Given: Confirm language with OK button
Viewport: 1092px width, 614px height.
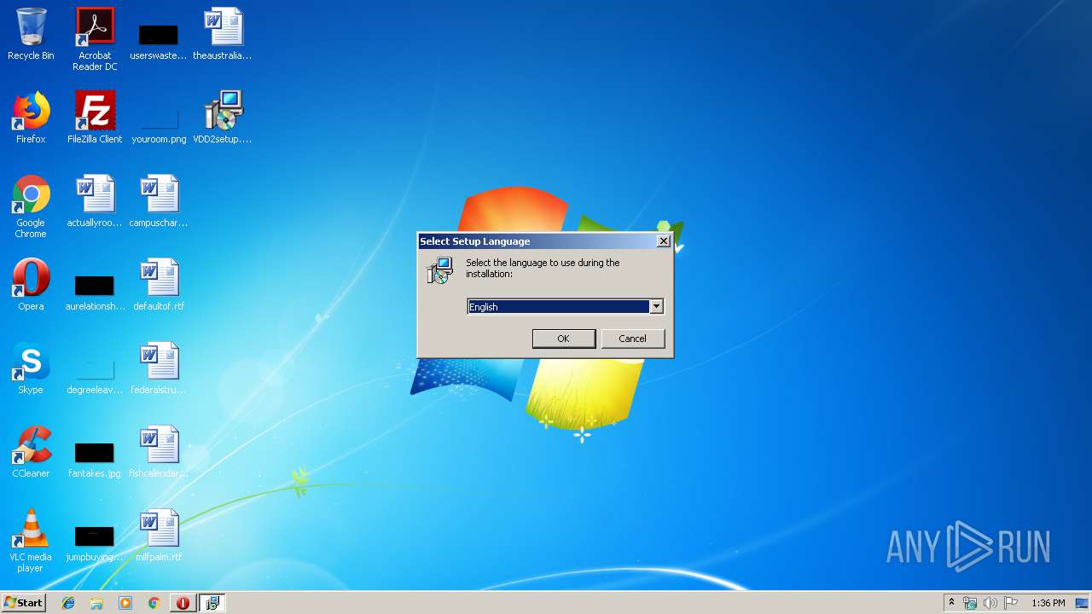Looking at the screenshot, I should pyautogui.click(x=564, y=339).
